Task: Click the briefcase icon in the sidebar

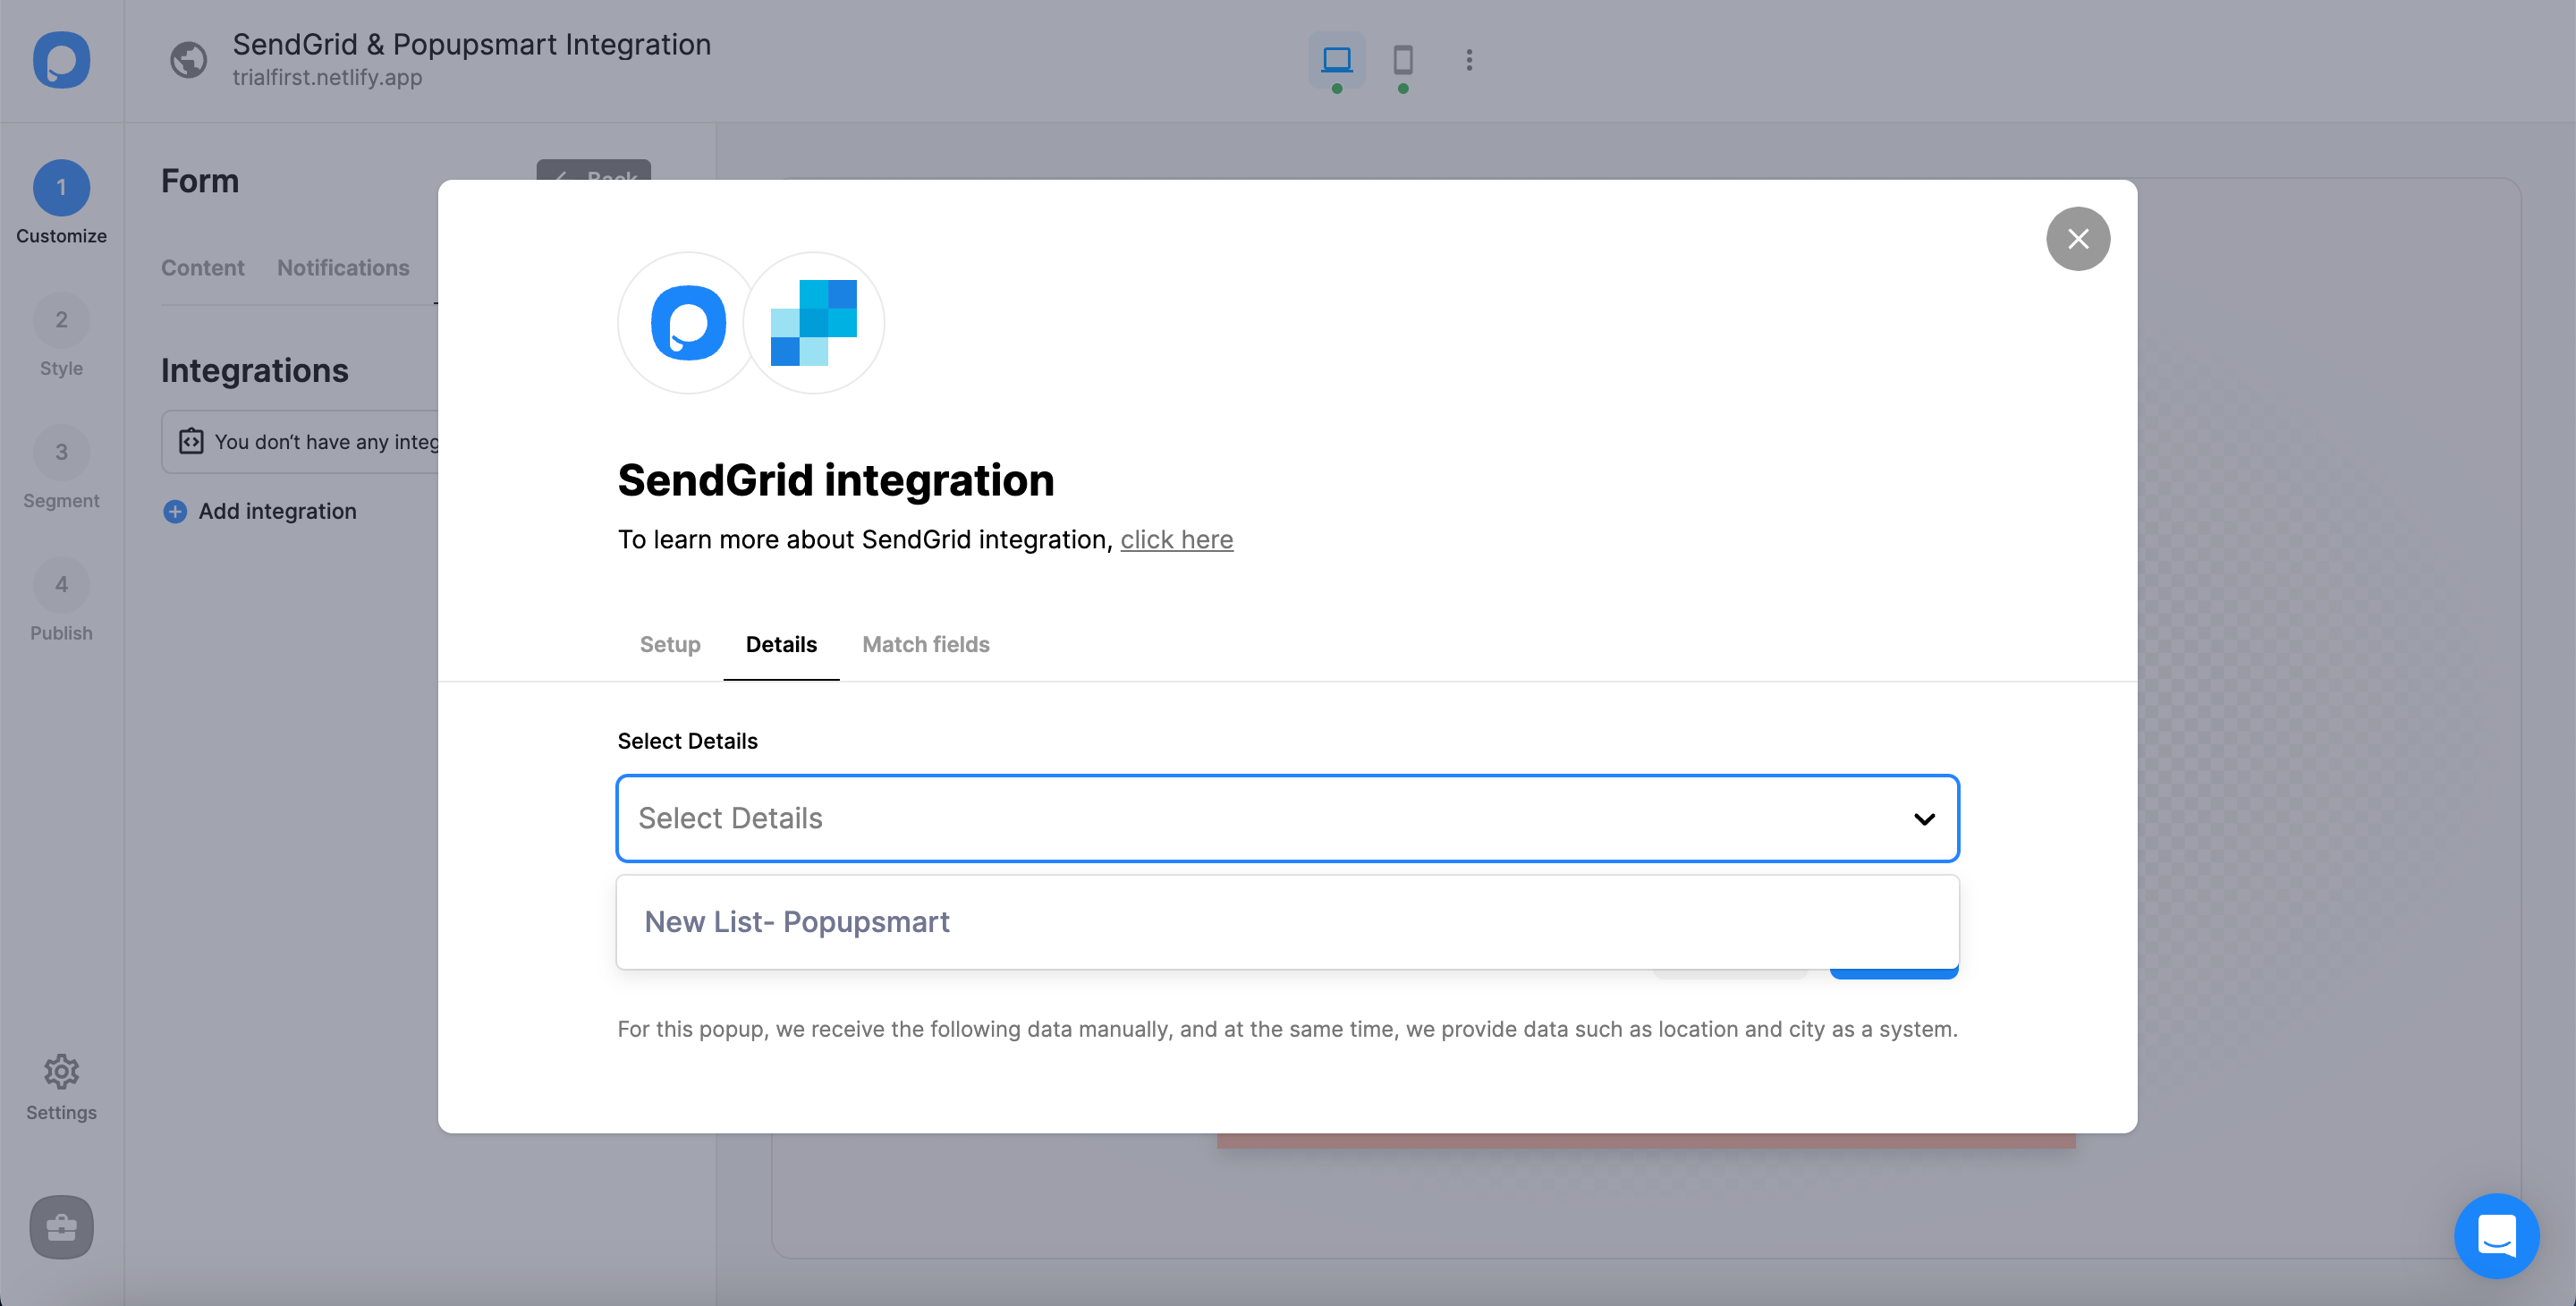Action: point(61,1227)
